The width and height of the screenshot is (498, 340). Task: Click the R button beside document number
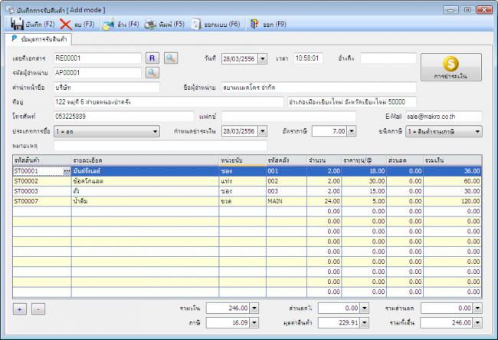point(152,58)
